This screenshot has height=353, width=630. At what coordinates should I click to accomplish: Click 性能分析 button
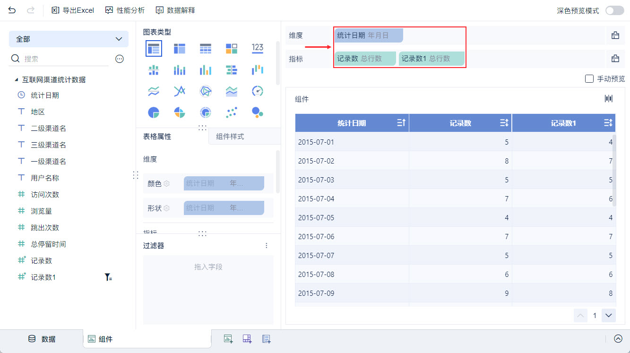(125, 10)
